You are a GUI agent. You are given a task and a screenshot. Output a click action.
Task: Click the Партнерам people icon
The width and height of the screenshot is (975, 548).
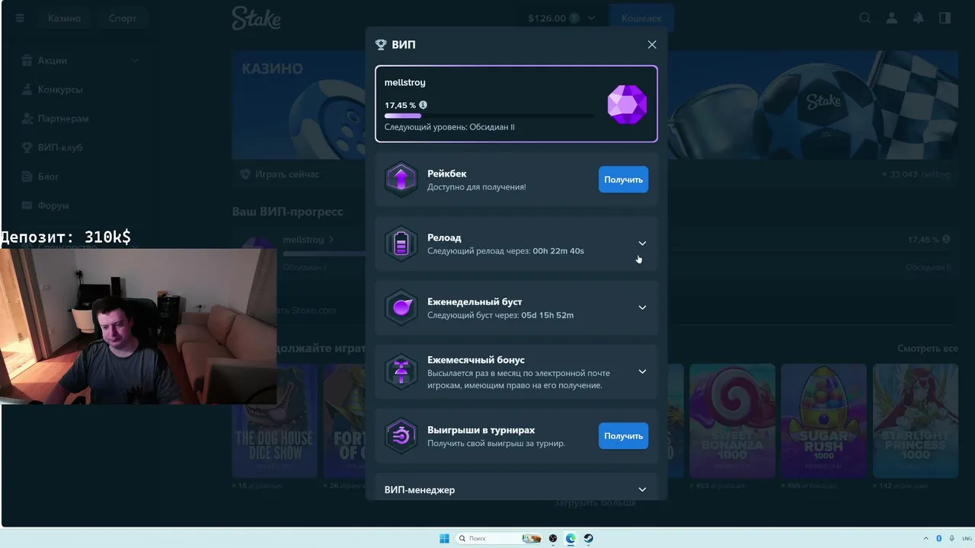click(27, 119)
